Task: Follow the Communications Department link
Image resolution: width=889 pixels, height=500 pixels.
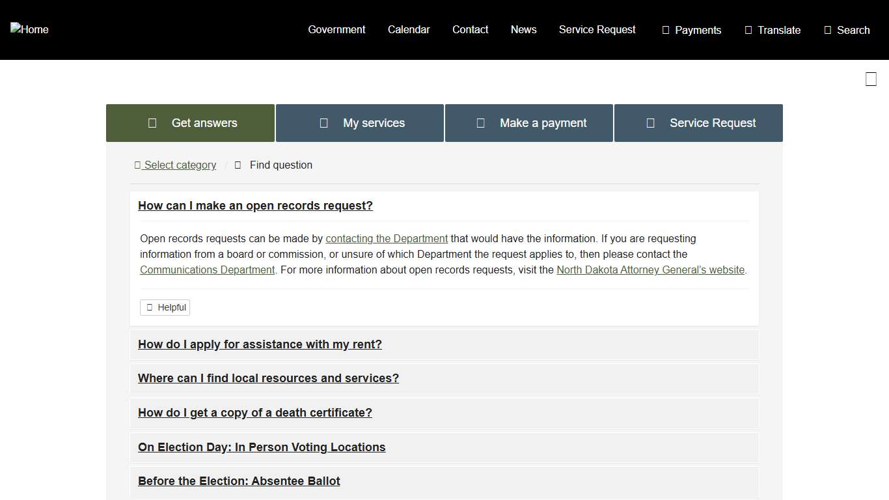Action: click(207, 270)
